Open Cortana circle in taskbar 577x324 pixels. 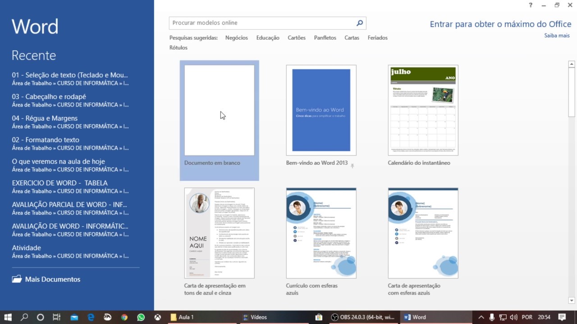click(x=40, y=317)
